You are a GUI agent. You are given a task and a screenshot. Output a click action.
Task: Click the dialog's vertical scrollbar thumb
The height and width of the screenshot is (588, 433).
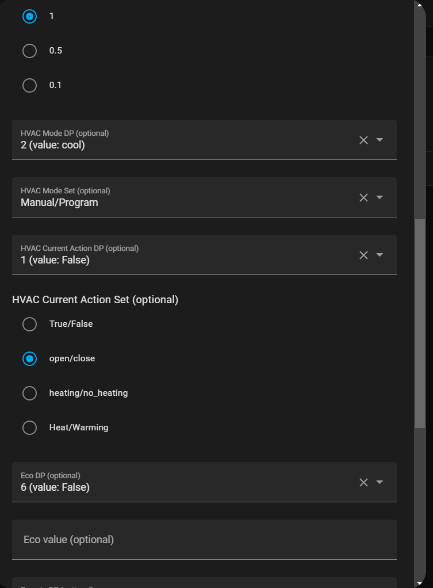(x=420, y=322)
